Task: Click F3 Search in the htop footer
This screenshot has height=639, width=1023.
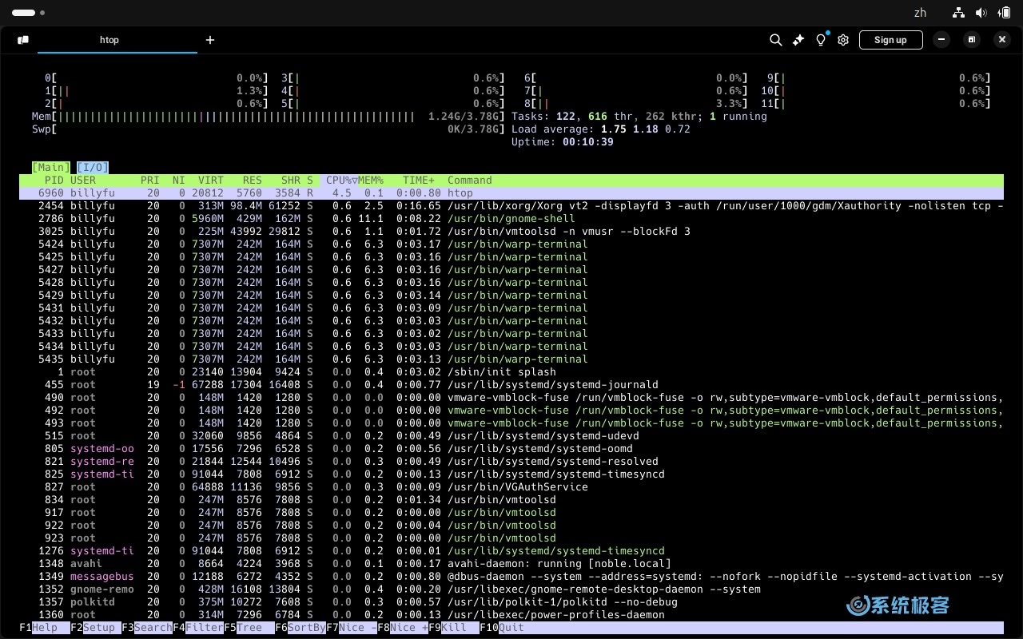Action: point(147,628)
